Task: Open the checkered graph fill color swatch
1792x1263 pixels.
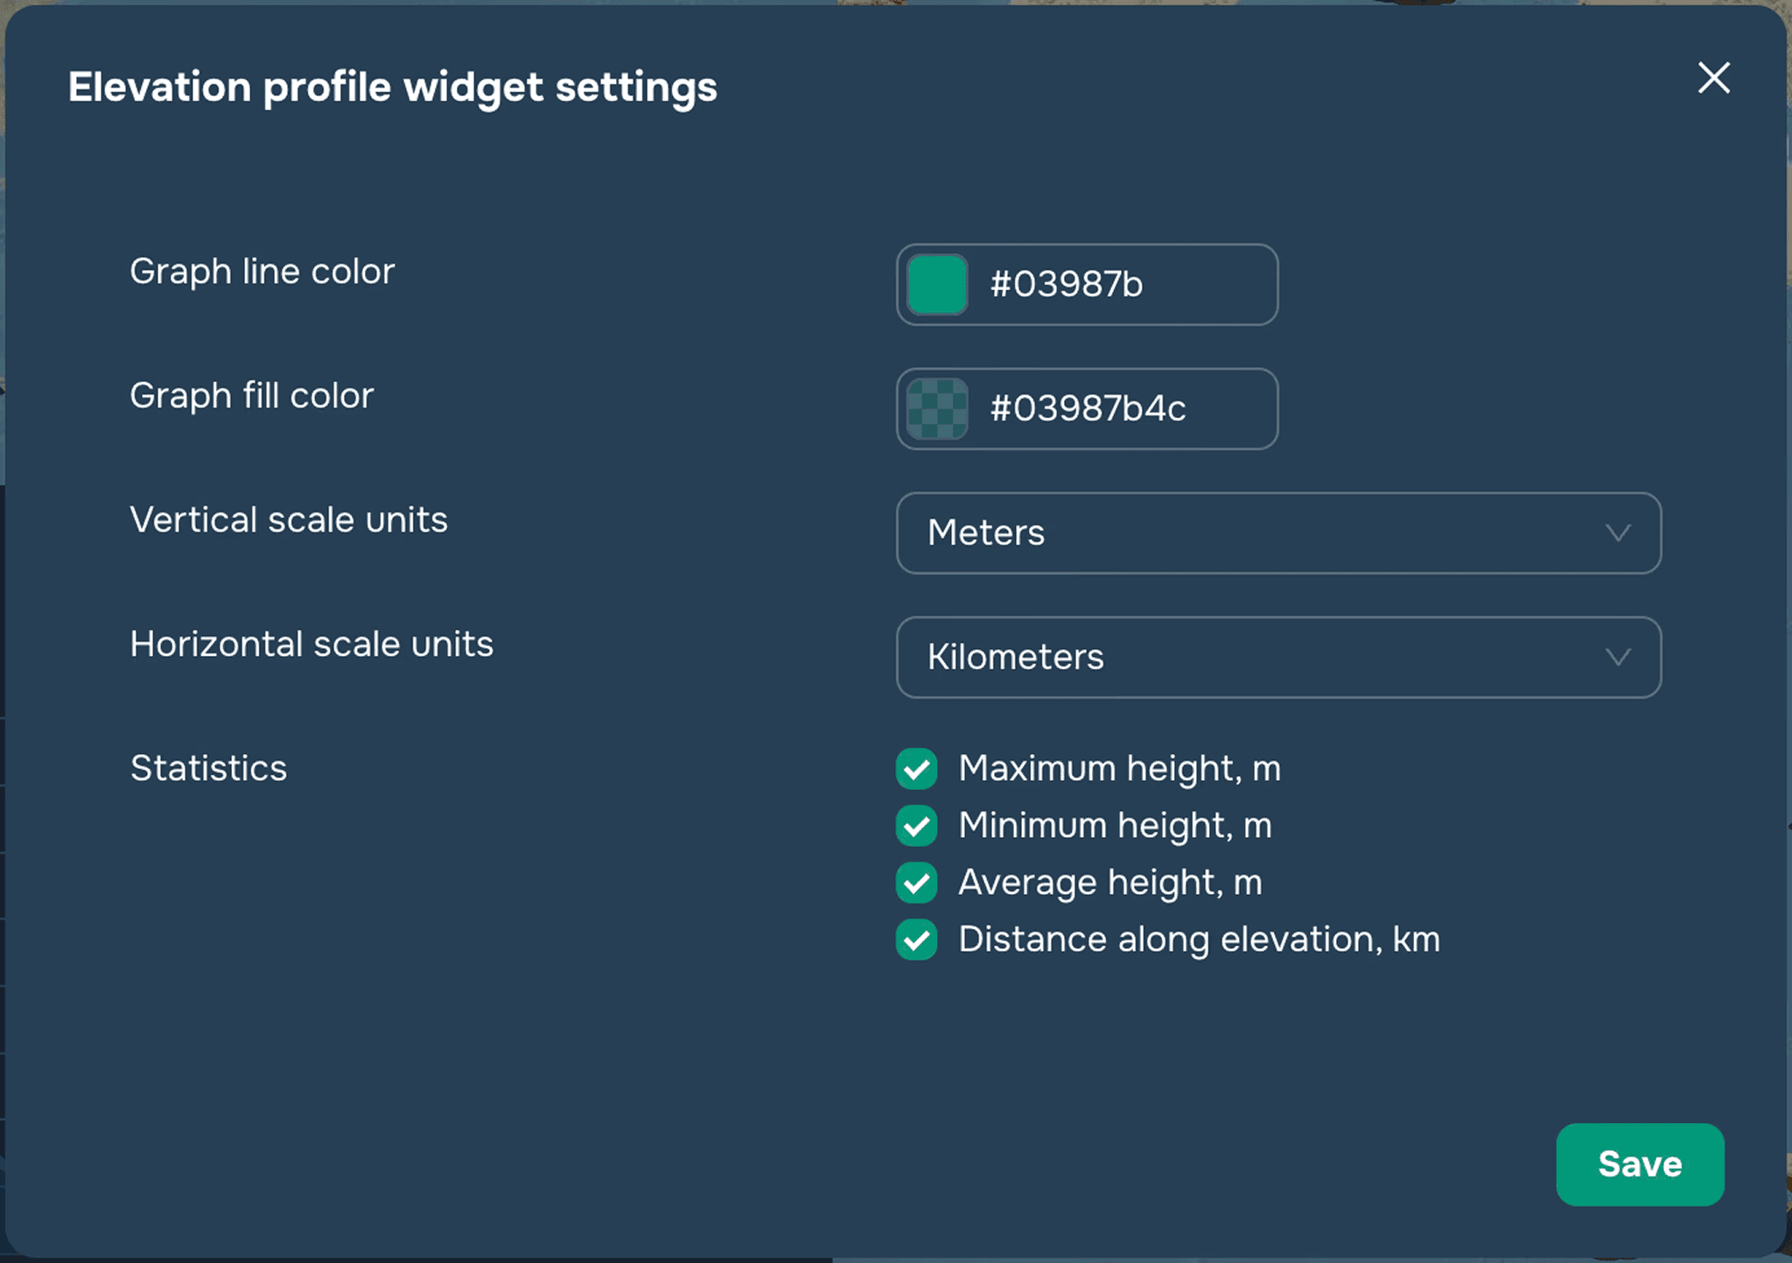Action: 937,409
